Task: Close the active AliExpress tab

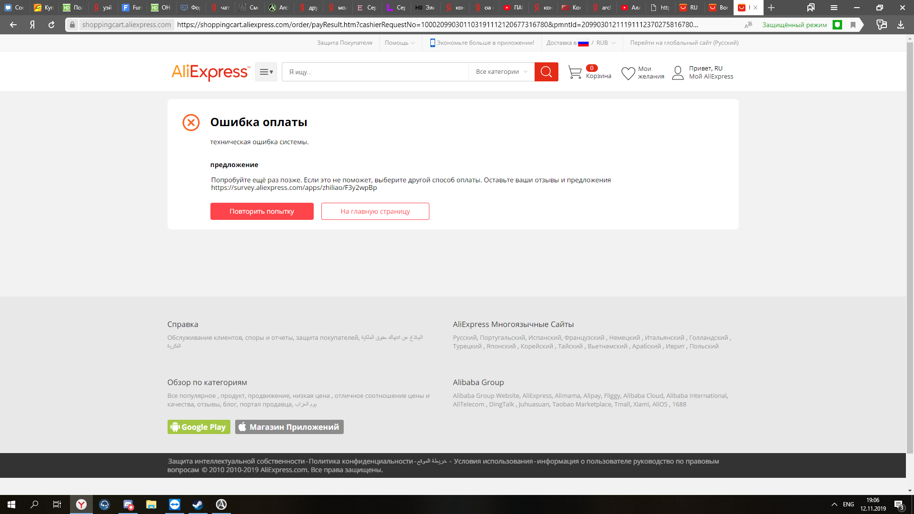Action: coord(755,8)
